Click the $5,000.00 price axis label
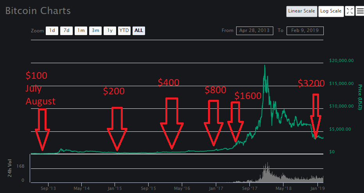This screenshot has height=193, width=364. (x=340, y=129)
